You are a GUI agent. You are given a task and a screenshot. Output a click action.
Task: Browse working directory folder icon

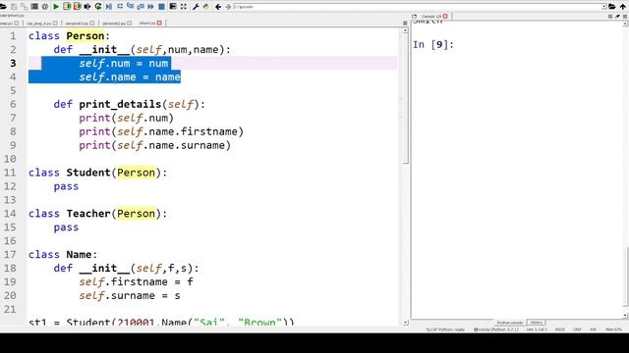click(611, 7)
